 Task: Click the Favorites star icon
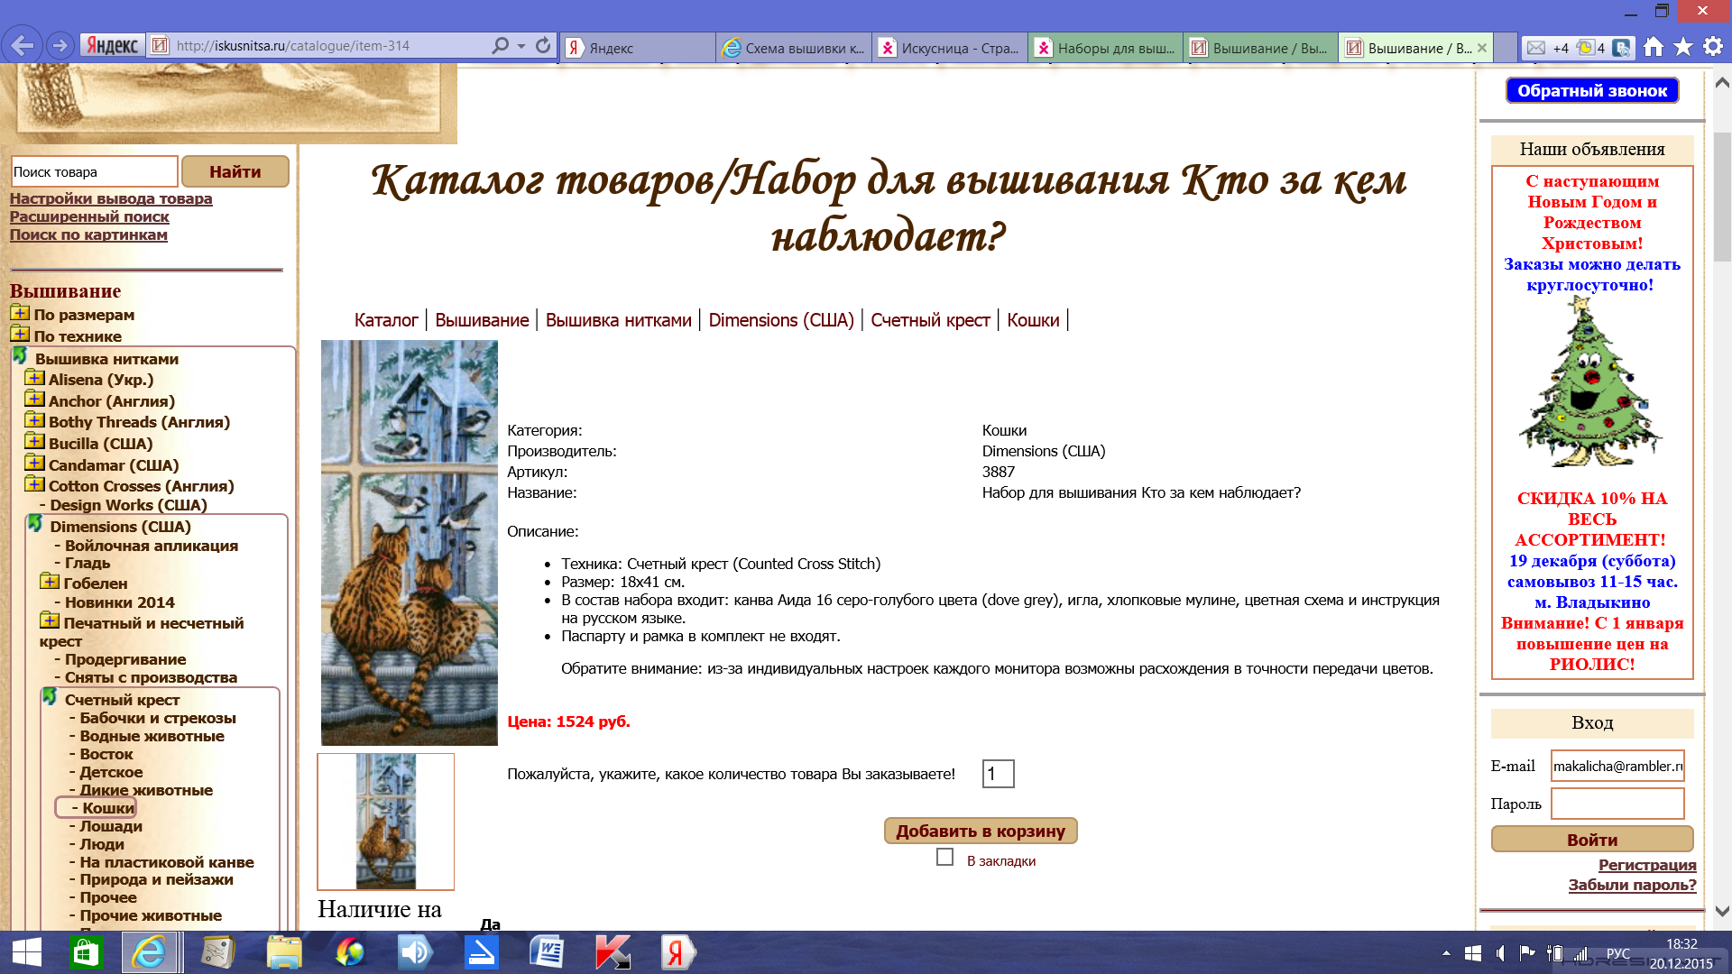point(1682,47)
